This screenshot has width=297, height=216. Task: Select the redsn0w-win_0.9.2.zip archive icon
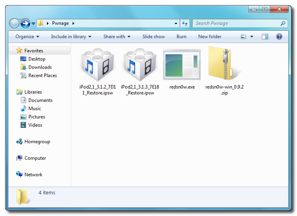[224, 64]
